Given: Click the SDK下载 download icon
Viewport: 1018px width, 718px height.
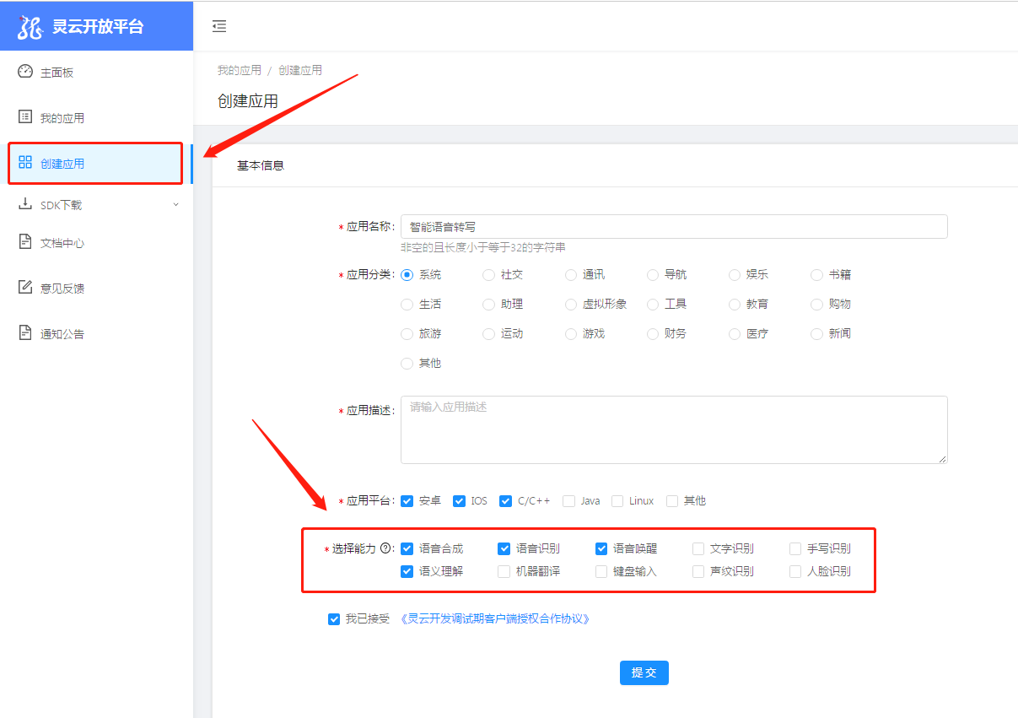Looking at the screenshot, I should pos(24,203).
